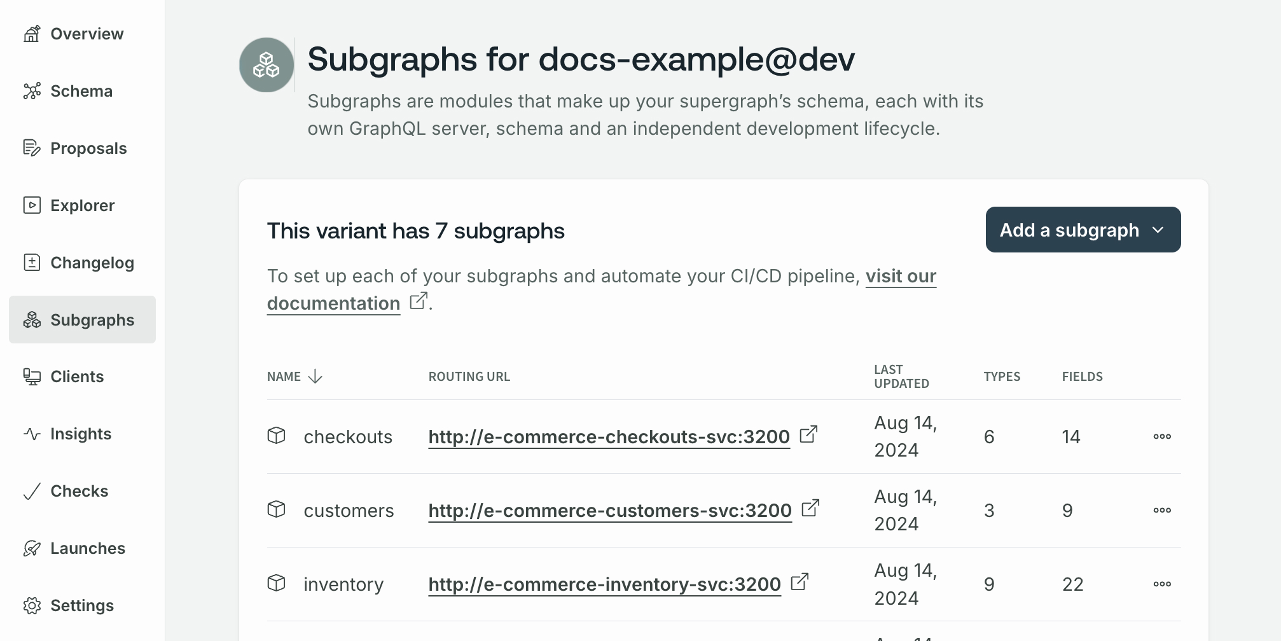Open Insights in sidebar
The width and height of the screenshot is (1281, 641).
[x=83, y=434]
